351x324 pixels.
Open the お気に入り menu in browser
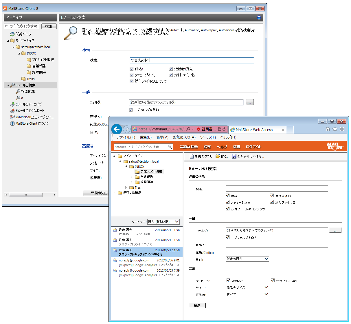184,137
